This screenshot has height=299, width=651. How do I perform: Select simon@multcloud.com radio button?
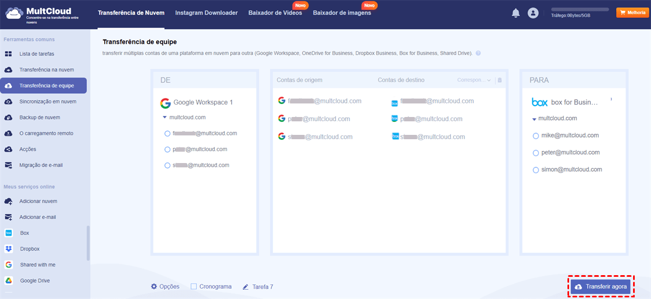click(536, 170)
